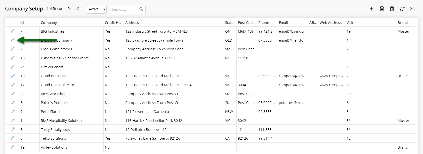Open the Active status dropdown
This screenshot has width=423, height=154.
[96, 9]
